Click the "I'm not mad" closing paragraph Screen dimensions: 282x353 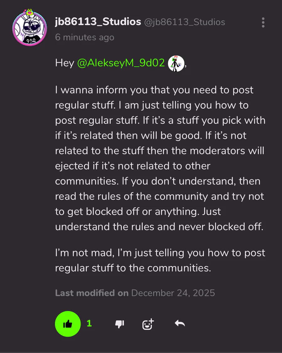[160, 253]
